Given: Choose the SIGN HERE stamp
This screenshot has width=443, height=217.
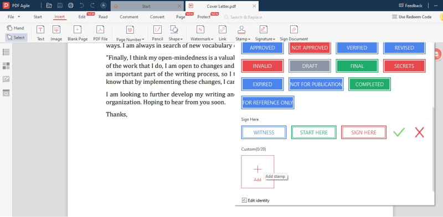Looking at the screenshot, I should pos(364,133).
